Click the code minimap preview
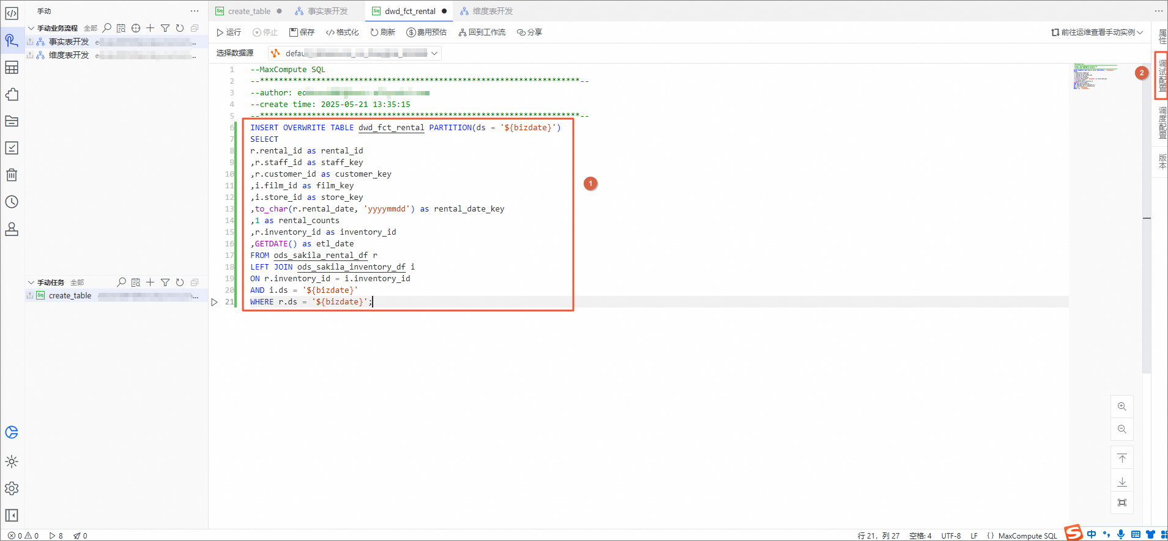The height and width of the screenshot is (541, 1168). (1095, 76)
